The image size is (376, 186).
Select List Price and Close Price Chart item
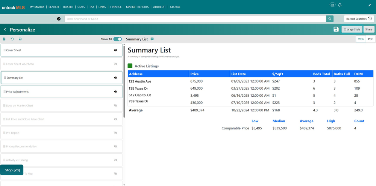point(61,119)
